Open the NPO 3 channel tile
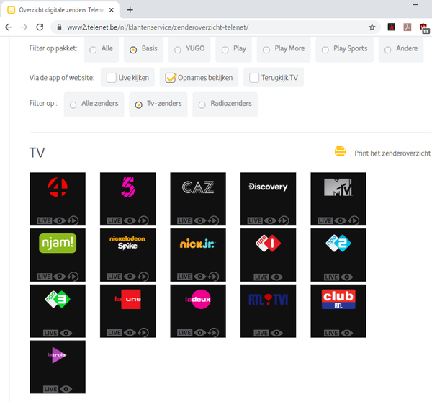This screenshot has width=432, height=402. click(58, 311)
